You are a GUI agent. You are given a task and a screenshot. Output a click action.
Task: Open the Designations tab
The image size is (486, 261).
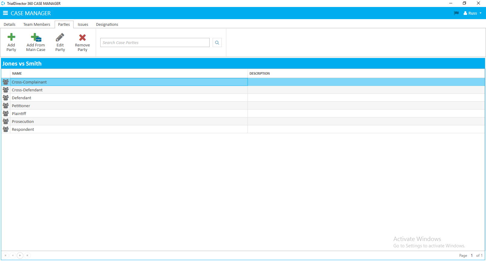tap(107, 24)
